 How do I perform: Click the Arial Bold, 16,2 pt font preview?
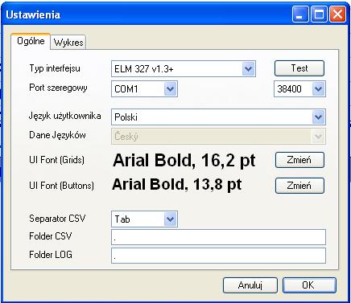click(184, 161)
